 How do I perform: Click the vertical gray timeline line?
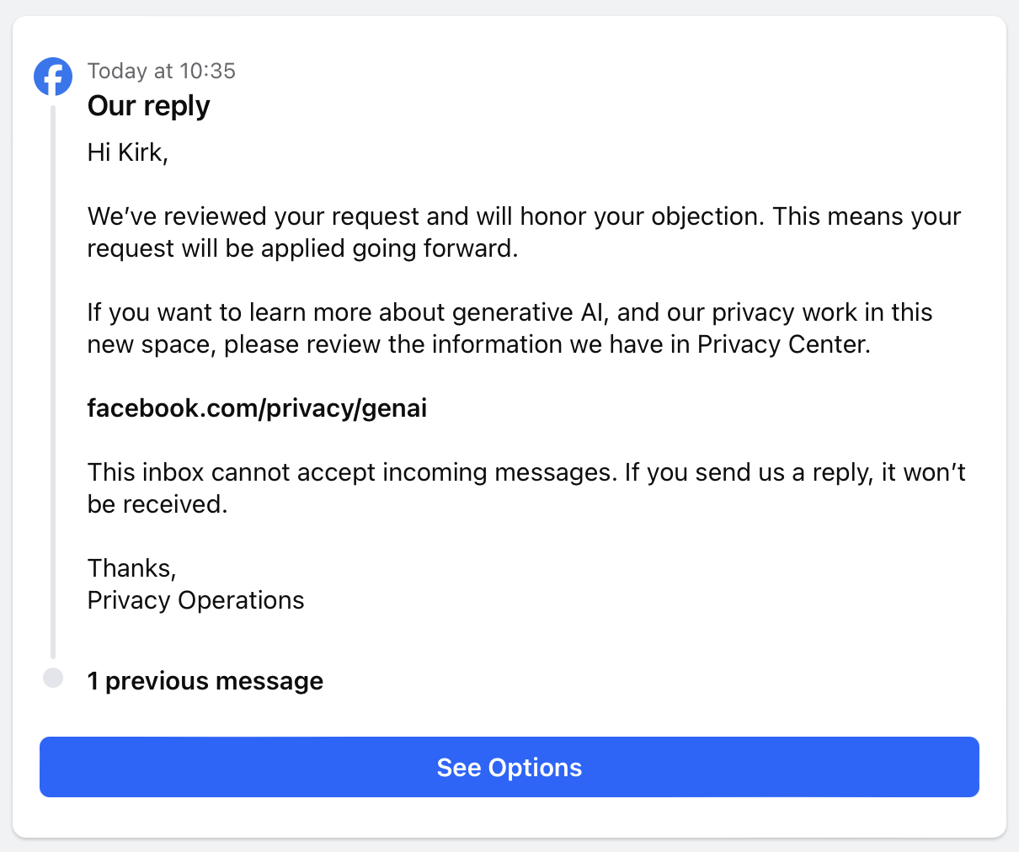pyautogui.click(x=53, y=381)
